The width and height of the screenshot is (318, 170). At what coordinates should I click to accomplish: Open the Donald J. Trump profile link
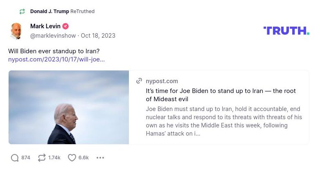click(x=50, y=11)
